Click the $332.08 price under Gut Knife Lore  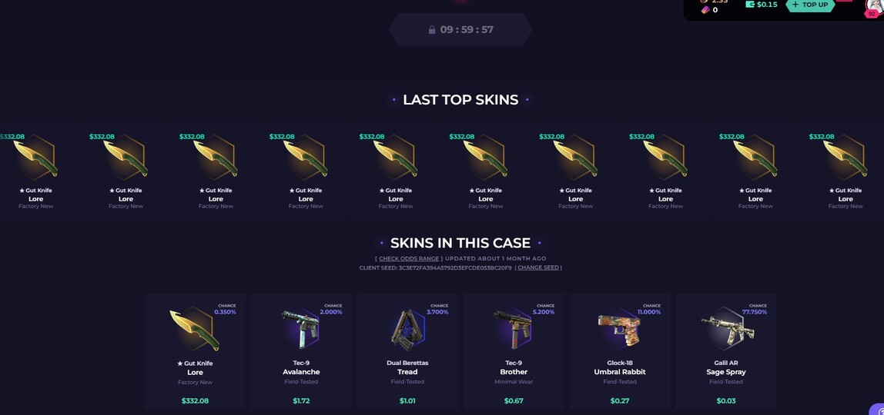(x=195, y=401)
